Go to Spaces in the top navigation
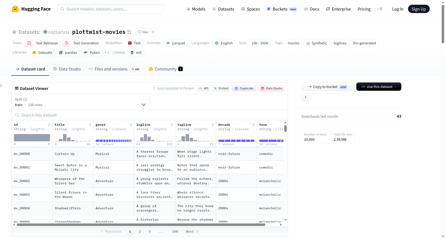Screen dimensions: 445x239 tap(250, 9)
